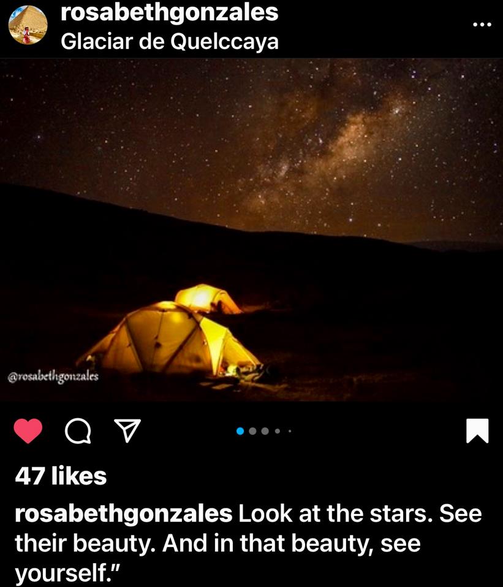Share post with paper plane icon
503x587 pixels.
pyautogui.click(x=127, y=431)
